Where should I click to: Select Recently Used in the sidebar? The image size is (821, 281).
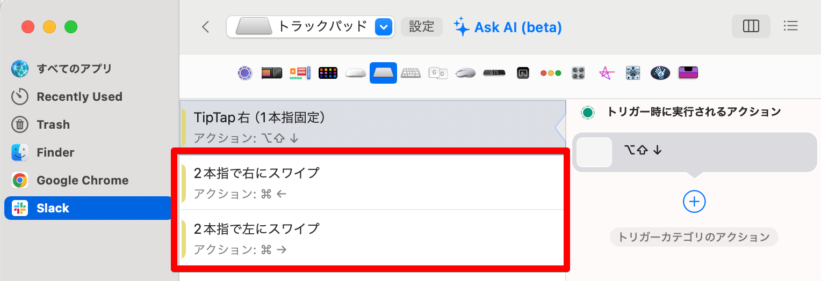point(79,97)
